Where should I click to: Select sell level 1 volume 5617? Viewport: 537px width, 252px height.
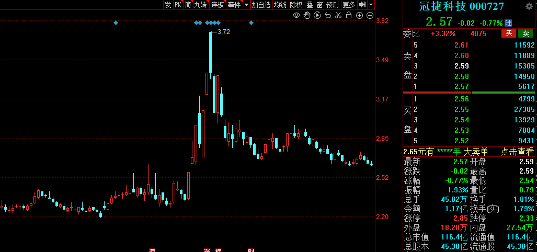[x=527, y=86]
